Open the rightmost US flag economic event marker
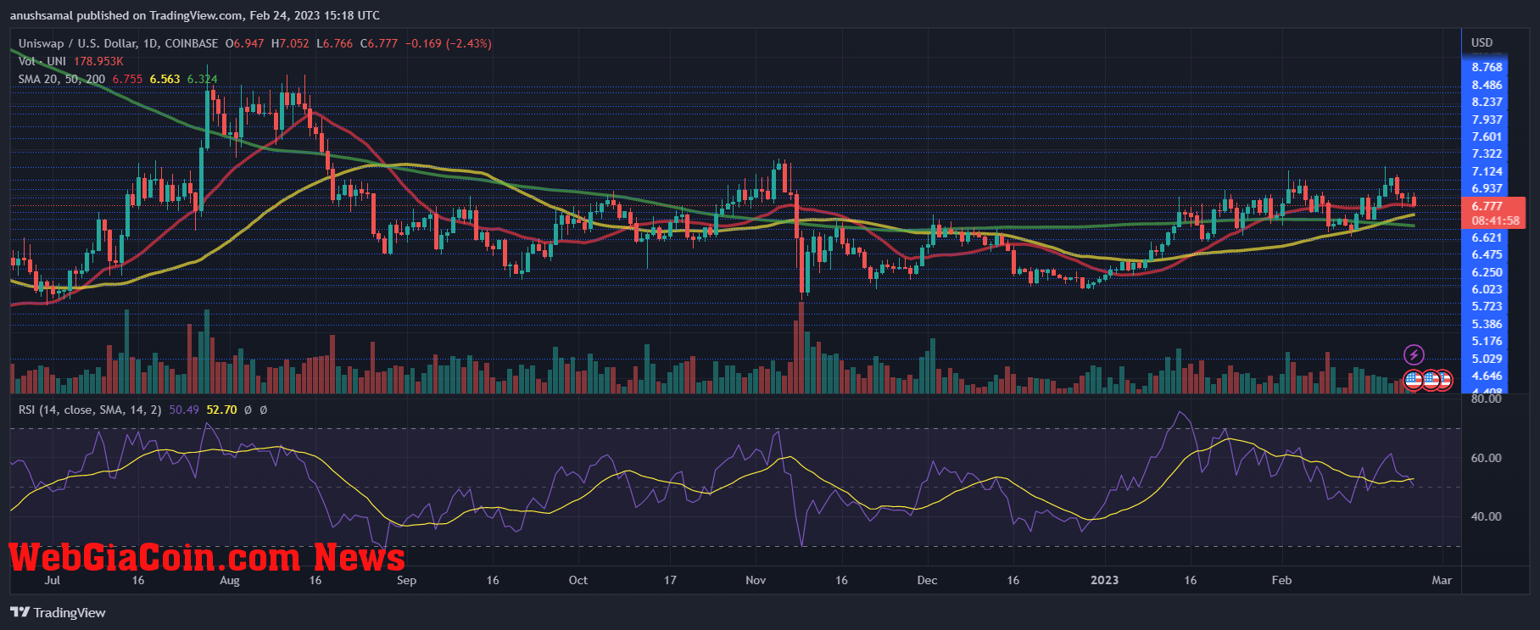This screenshot has height=630, width=1540. [1443, 380]
